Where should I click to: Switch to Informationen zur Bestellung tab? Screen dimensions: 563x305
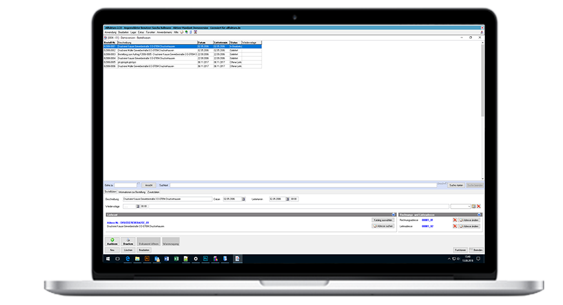coord(131,192)
